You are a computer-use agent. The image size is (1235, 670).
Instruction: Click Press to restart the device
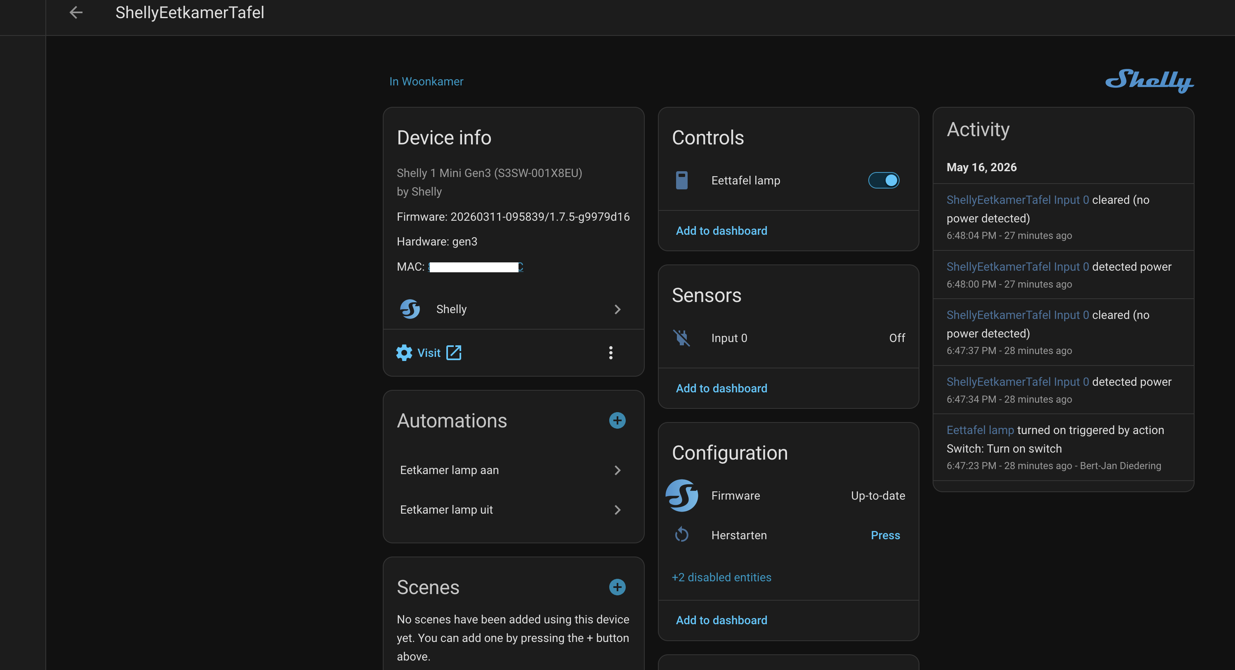(885, 535)
